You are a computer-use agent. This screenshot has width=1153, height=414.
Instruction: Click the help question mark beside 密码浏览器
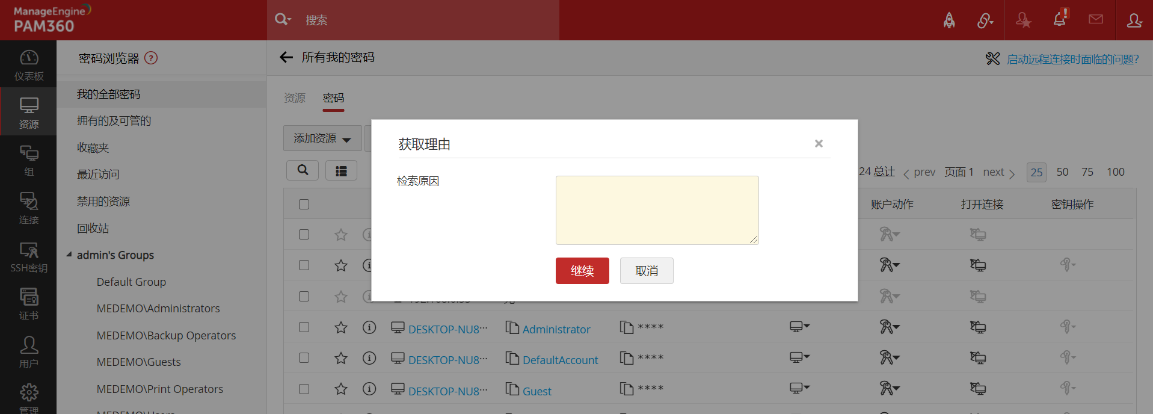point(151,58)
